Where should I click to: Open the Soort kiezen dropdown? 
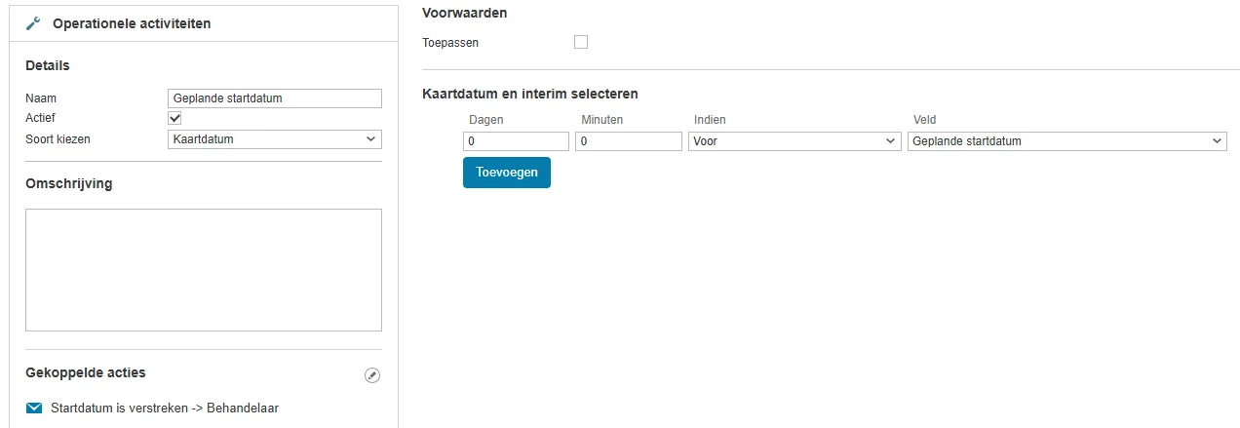(x=274, y=139)
